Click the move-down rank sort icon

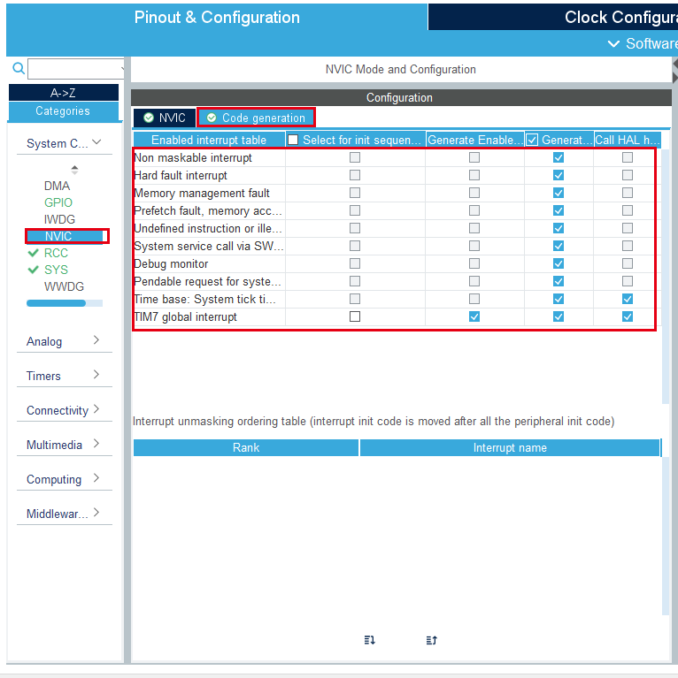[369, 640]
